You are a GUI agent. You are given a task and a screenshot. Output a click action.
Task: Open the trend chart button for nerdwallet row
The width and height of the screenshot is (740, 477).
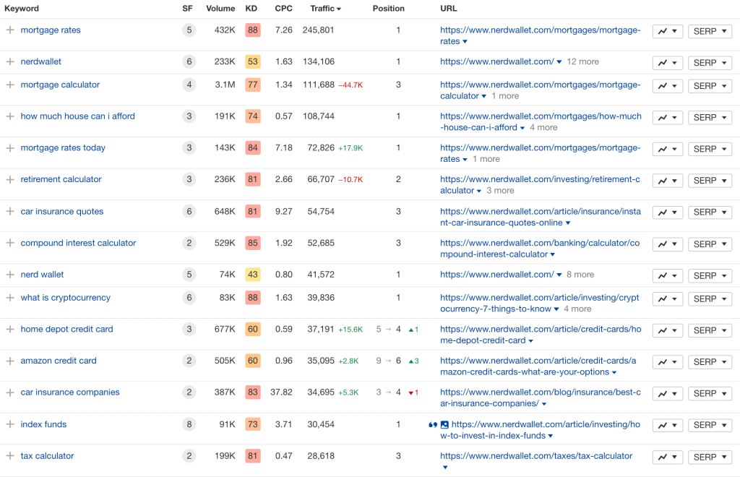pyautogui.click(x=668, y=63)
